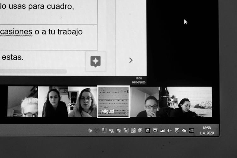Click the sparkle assistant button in document
237x158 pixels.
[x=95, y=61]
